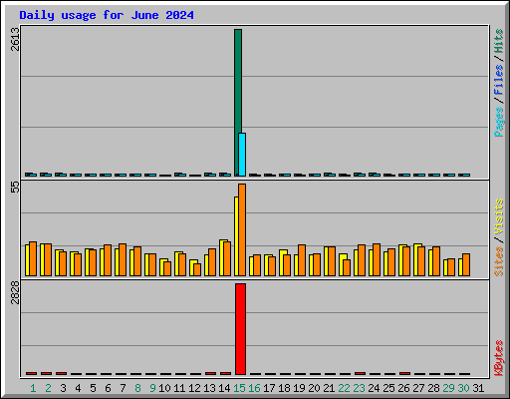Click day label '26' on the x-axis
This screenshot has width=510, height=399.
tap(403, 388)
